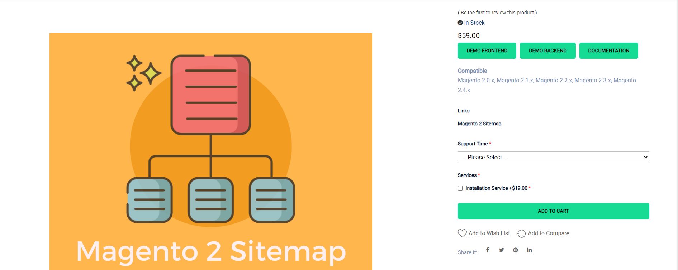
Task: Open the Documentation button
Action: tap(608, 50)
